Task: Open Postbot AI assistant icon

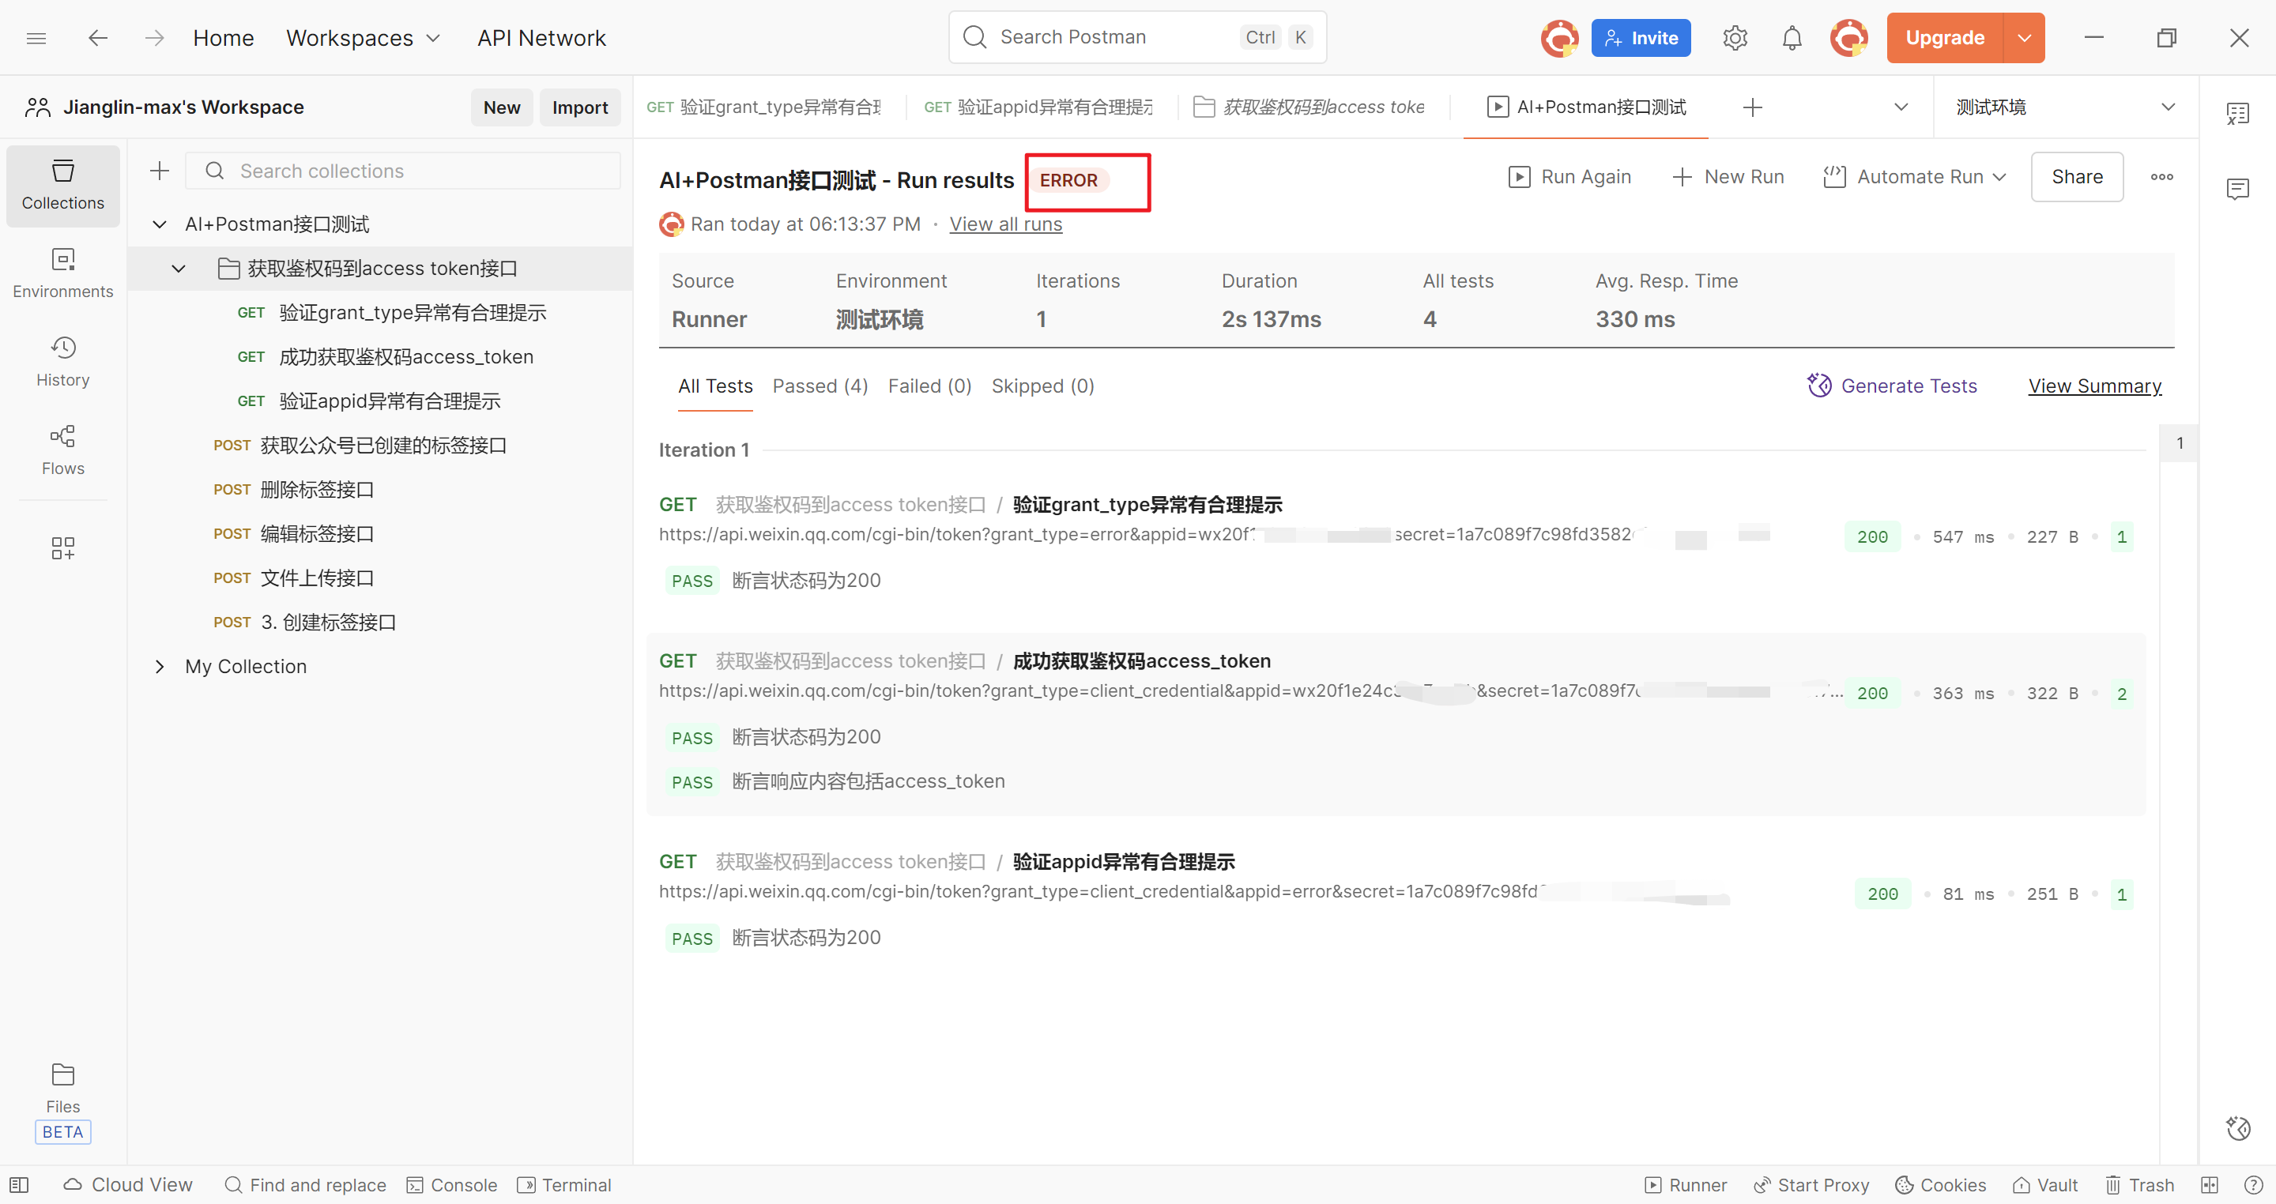Action: 2237,1127
